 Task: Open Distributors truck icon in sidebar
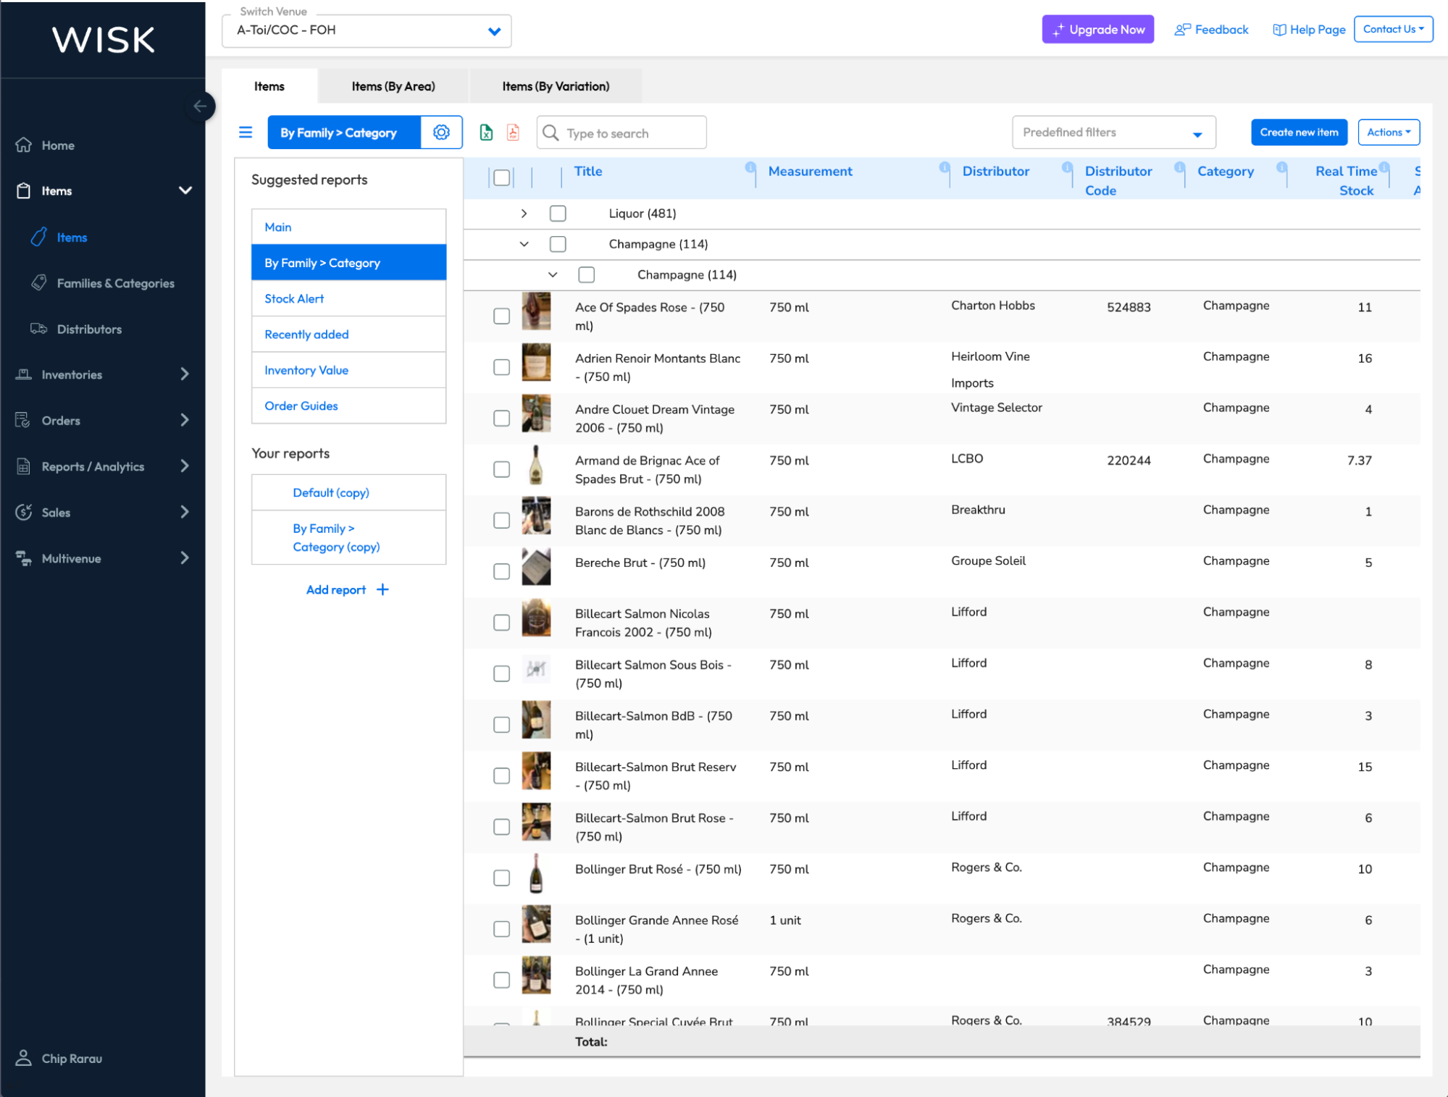point(38,329)
